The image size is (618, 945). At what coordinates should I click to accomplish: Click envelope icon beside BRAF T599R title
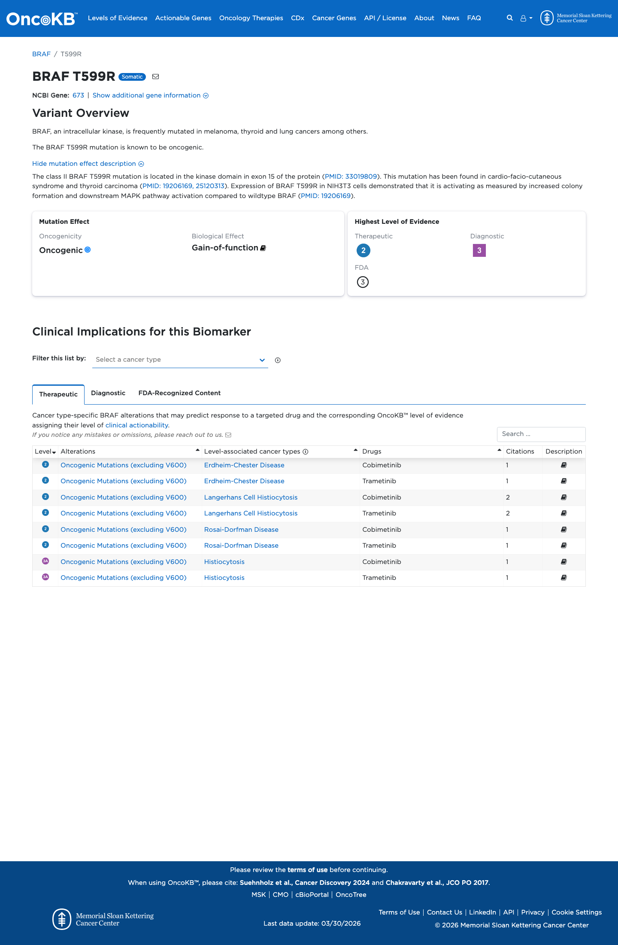pyautogui.click(x=156, y=76)
